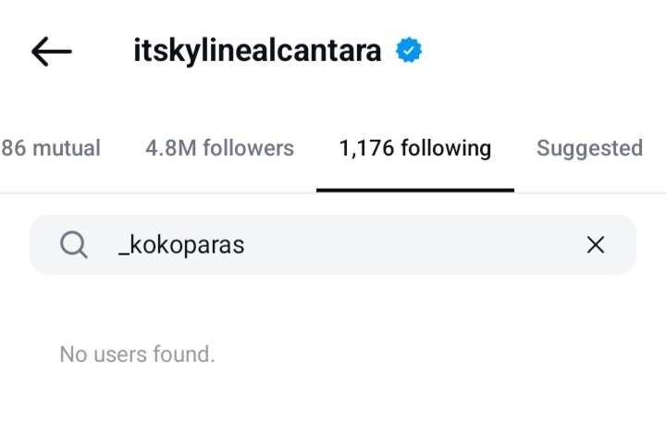The height and width of the screenshot is (435, 666).
Task: Switch to the 4.8M followers tab
Action: point(219,148)
